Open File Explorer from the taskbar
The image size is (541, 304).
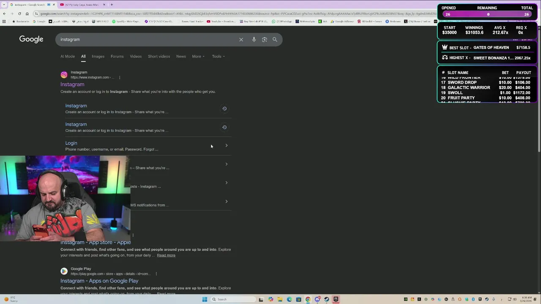pos(280,299)
